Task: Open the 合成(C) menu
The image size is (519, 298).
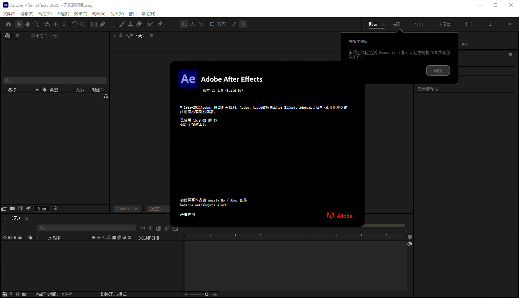Action: 45,14
